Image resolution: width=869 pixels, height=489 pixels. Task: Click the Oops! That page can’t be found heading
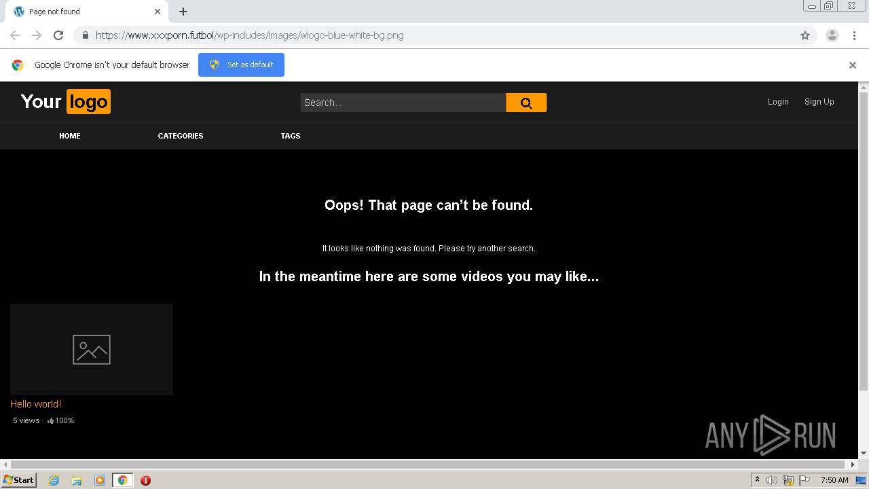(x=428, y=205)
